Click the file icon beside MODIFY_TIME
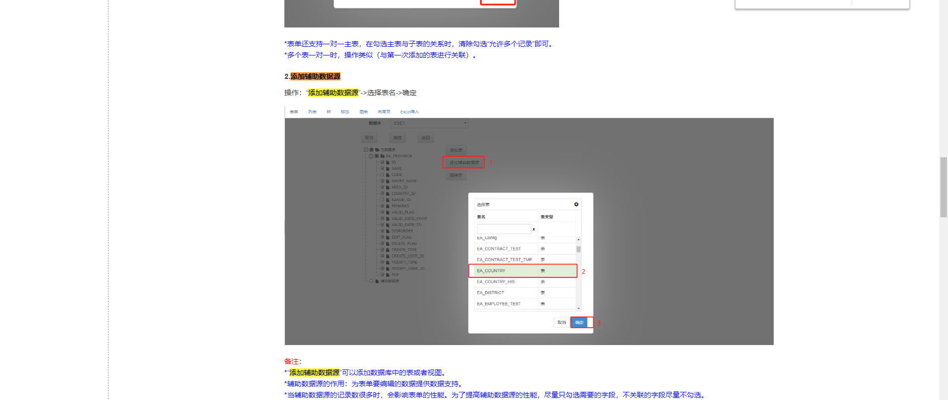The image size is (948, 400). 388,263
